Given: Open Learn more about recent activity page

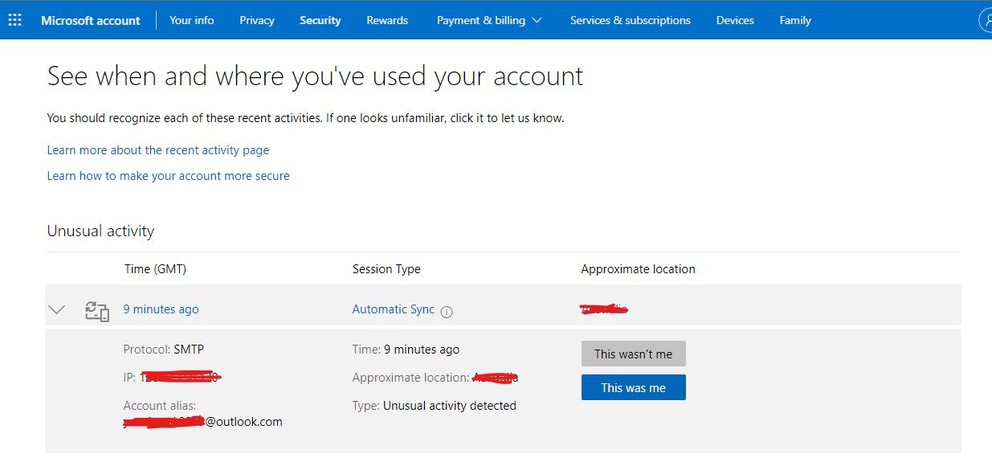Looking at the screenshot, I should click(158, 150).
